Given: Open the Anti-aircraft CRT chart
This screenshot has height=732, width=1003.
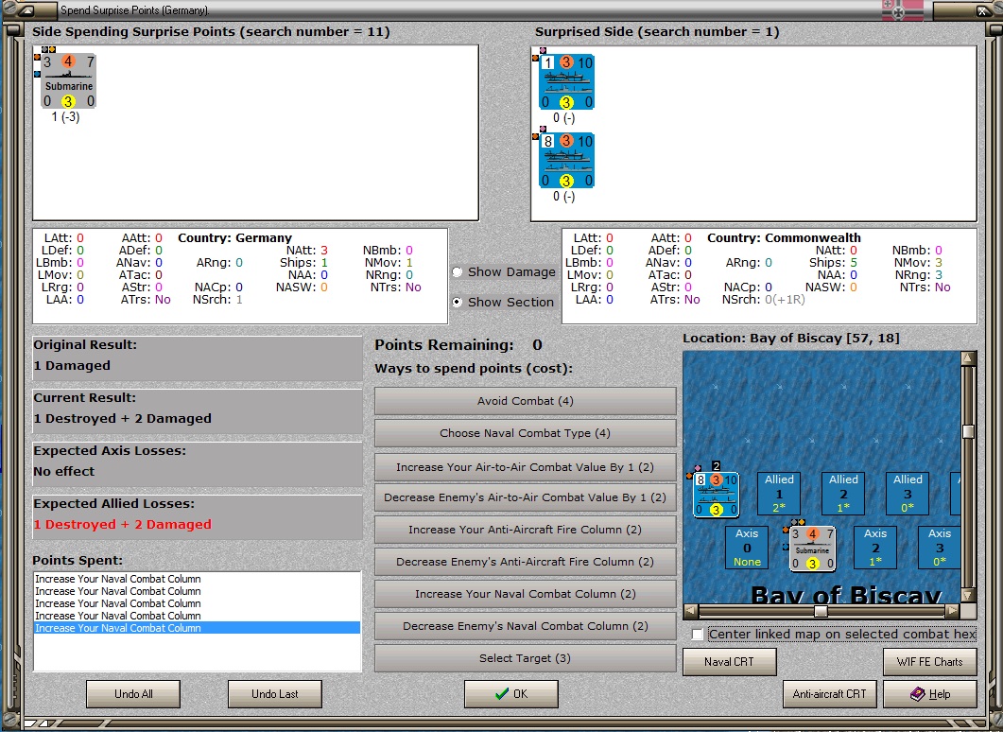Looking at the screenshot, I should 829,694.
